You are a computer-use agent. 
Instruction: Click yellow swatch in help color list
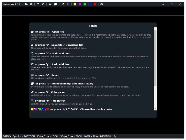click(32, 109)
